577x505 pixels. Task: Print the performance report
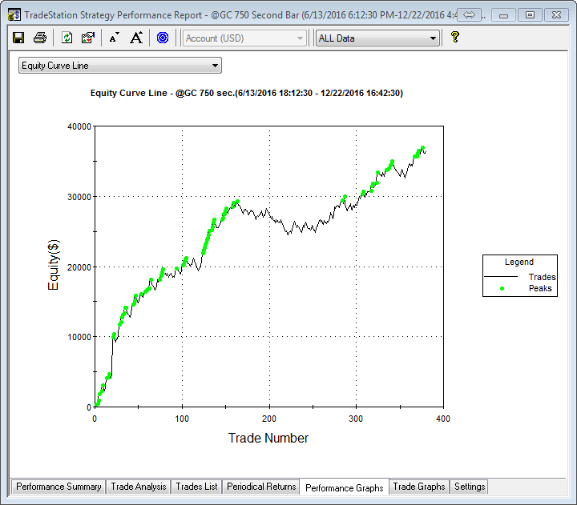(x=39, y=38)
